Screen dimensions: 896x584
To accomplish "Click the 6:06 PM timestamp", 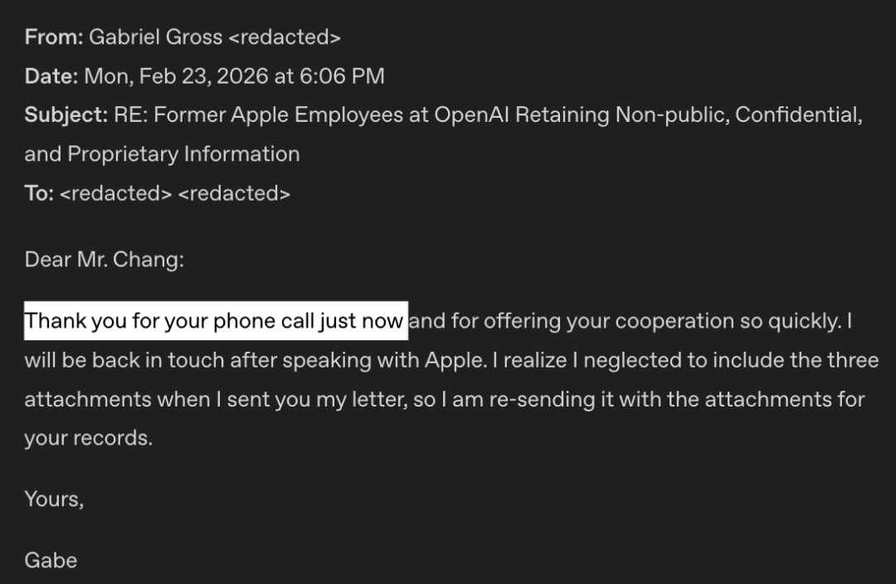I will click(x=342, y=76).
